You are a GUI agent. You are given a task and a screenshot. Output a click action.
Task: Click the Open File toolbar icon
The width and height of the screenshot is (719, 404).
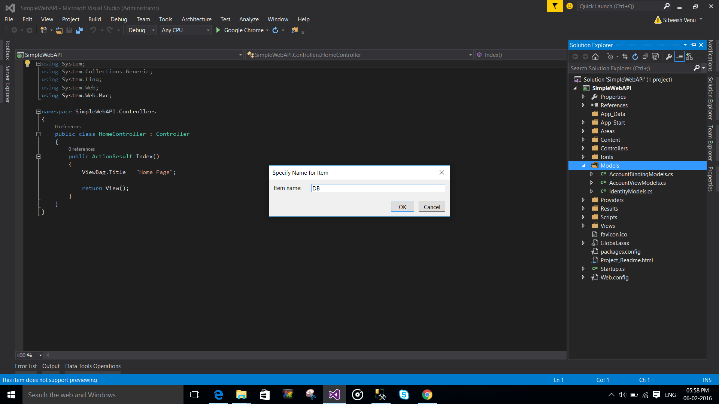tap(59, 30)
